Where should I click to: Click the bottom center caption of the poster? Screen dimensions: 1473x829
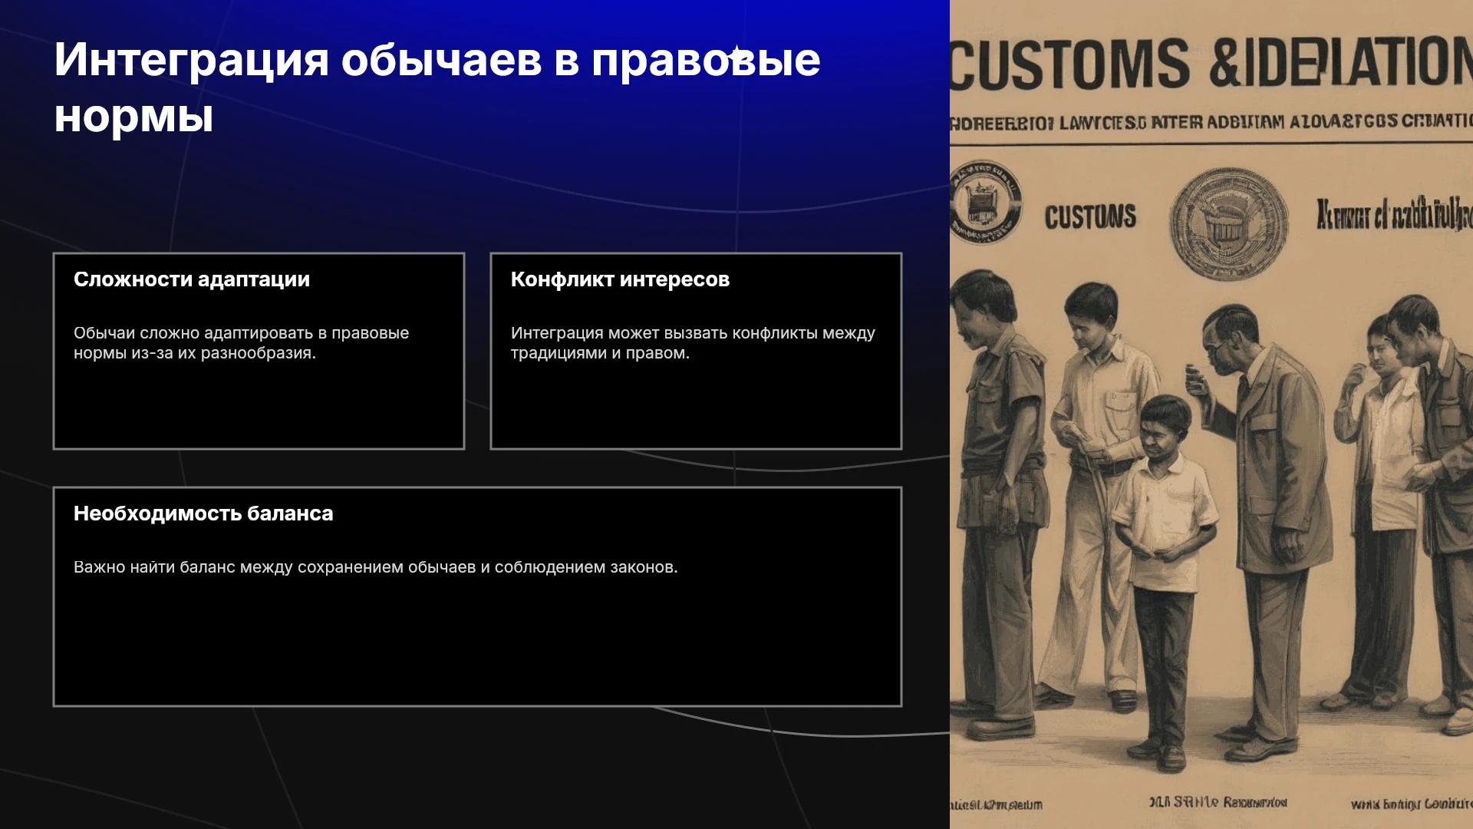[x=1218, y=802]
